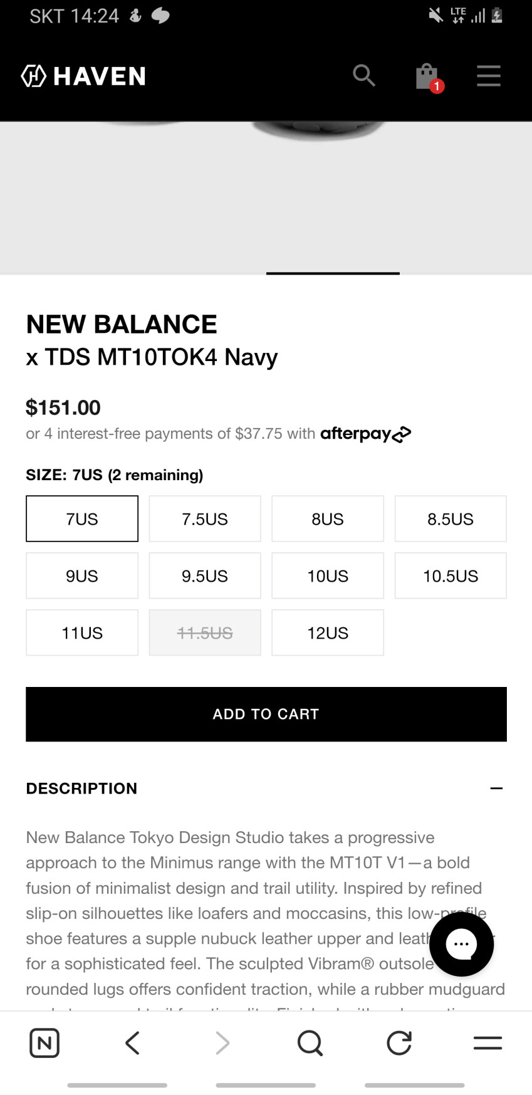532x1095 pixels.
Task: Add the shoe to cart
Action: point(266,715)
